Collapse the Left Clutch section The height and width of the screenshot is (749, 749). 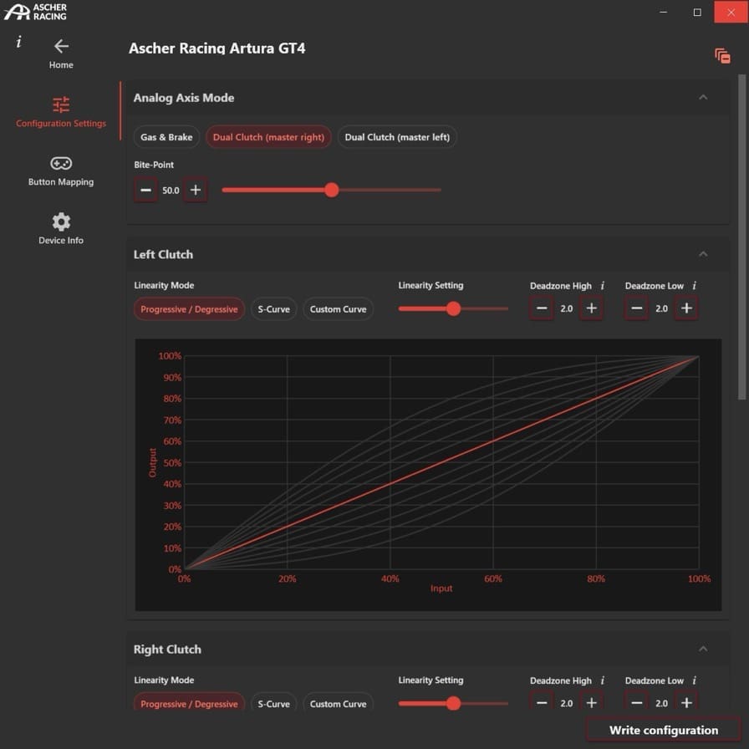point(703,254)
